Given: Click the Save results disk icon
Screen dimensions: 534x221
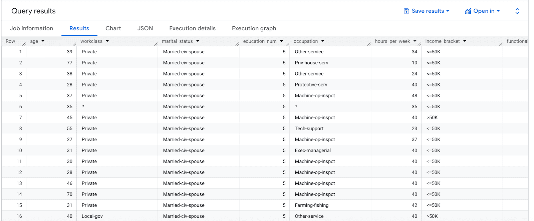Looking at the screenshot, I should [406, 11].
